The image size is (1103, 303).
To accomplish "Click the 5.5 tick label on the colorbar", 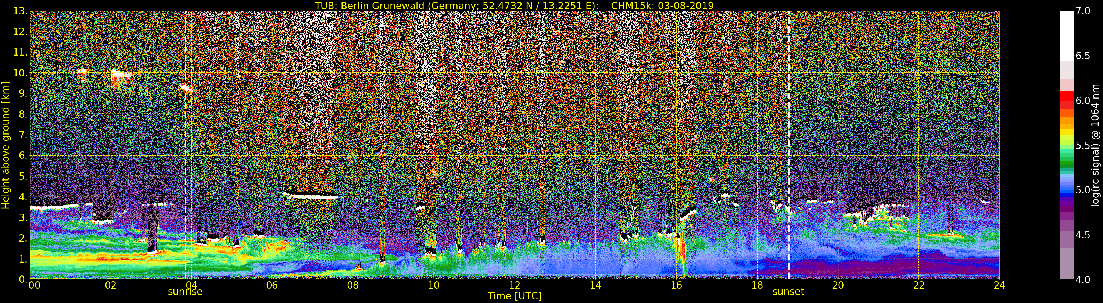I will click(1083, 146).
